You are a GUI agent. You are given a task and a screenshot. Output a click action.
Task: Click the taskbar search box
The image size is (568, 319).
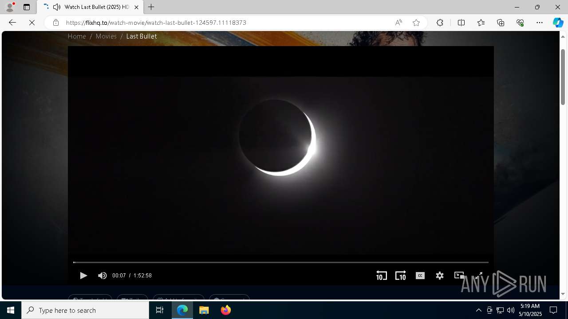[x=85, y=310]
